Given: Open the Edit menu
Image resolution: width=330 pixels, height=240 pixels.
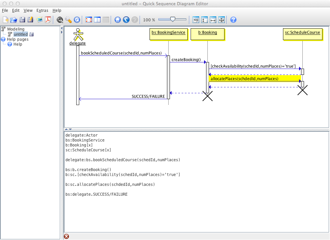Looking at the screenshot, I should [x=16, y=11].
